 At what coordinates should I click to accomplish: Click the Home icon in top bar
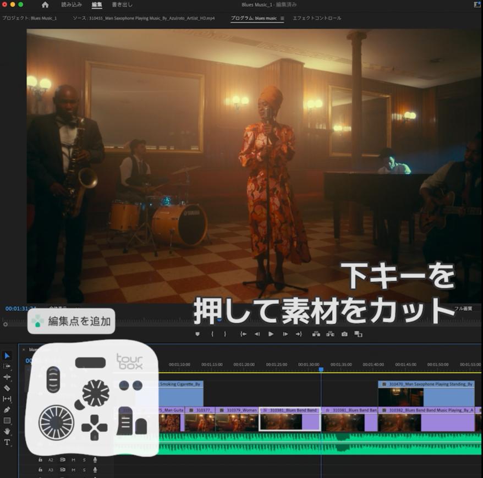[45, 4]
